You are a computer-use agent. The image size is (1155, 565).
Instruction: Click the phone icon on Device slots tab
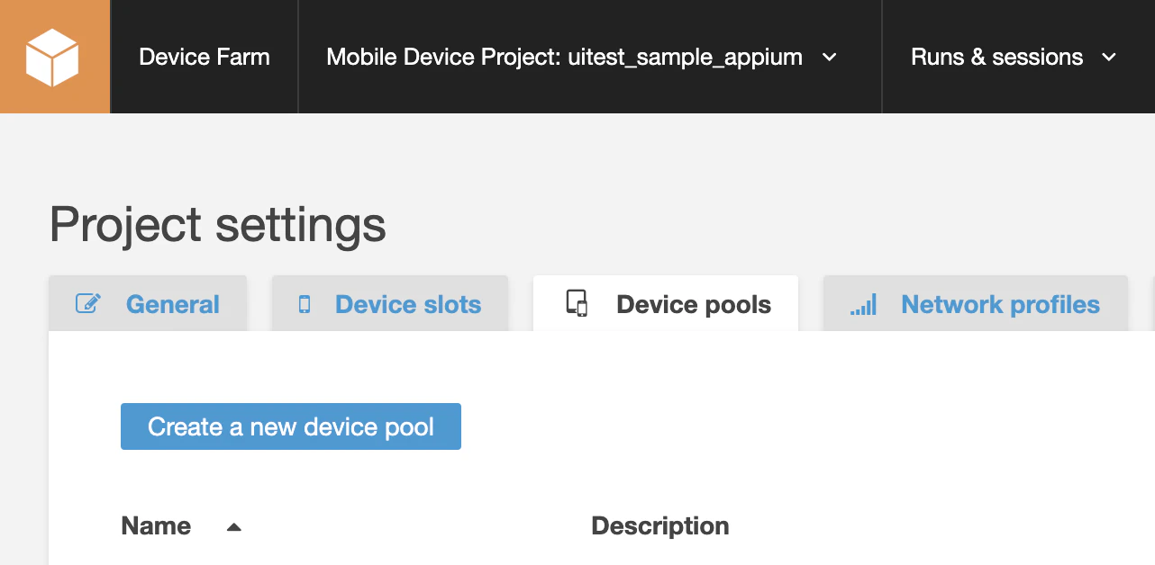coord(305,304)
